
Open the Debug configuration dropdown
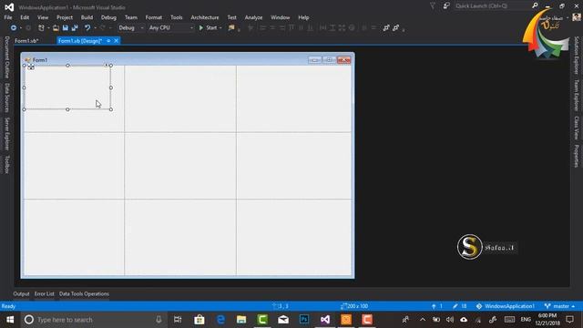click(130, 28)
